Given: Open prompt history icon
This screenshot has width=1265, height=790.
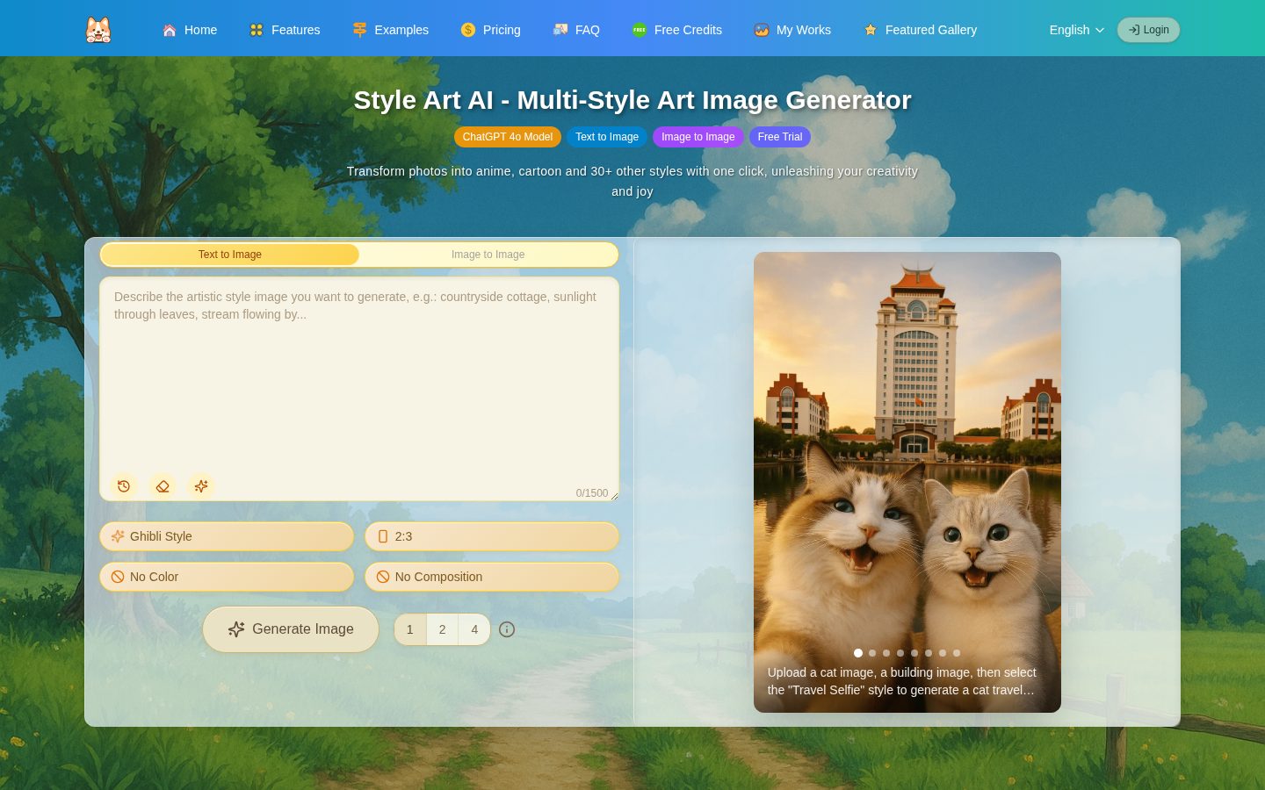Looking at the screenshot, I should (x=124, y=485).
